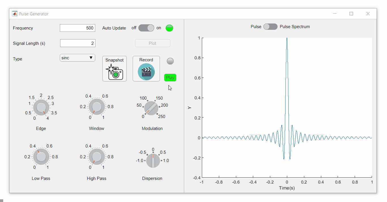Screen dimensions: 387x202
Task: Click the Record clapperboard icon
Action: pyautogui.click(x=146, y=72)
